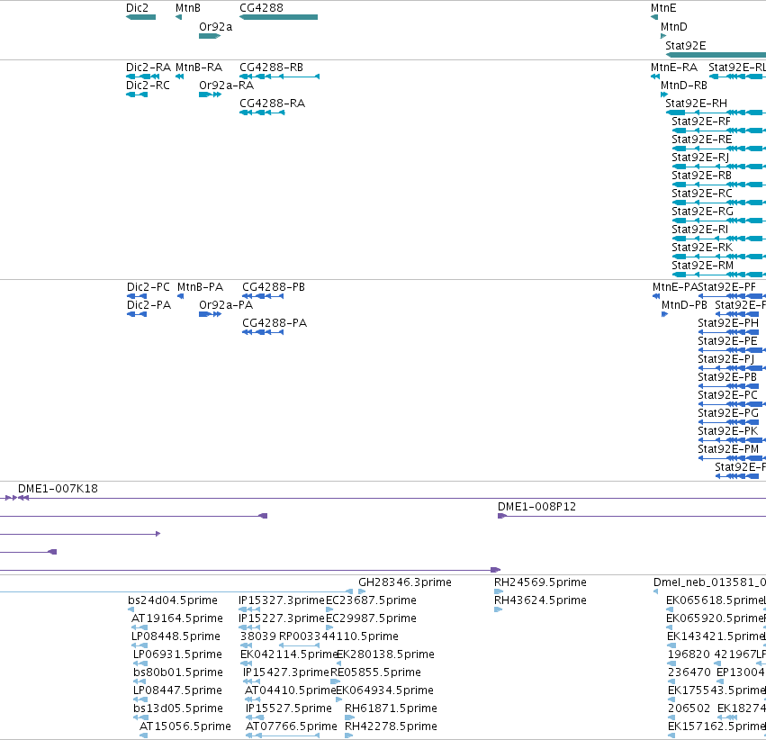This screenshot has height=740, width=766.
Task: Click the AT07766.5prime EST
Action: [x=283, y=735]
